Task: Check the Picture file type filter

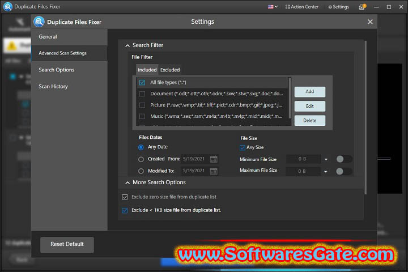Action: pos(142,105)
